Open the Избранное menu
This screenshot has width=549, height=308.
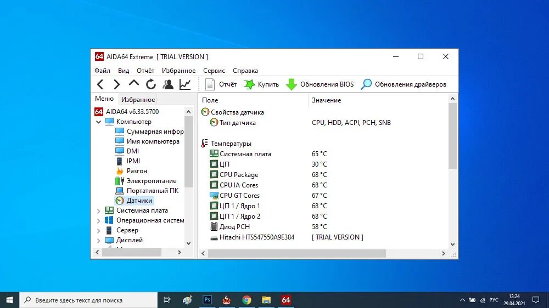178,71
